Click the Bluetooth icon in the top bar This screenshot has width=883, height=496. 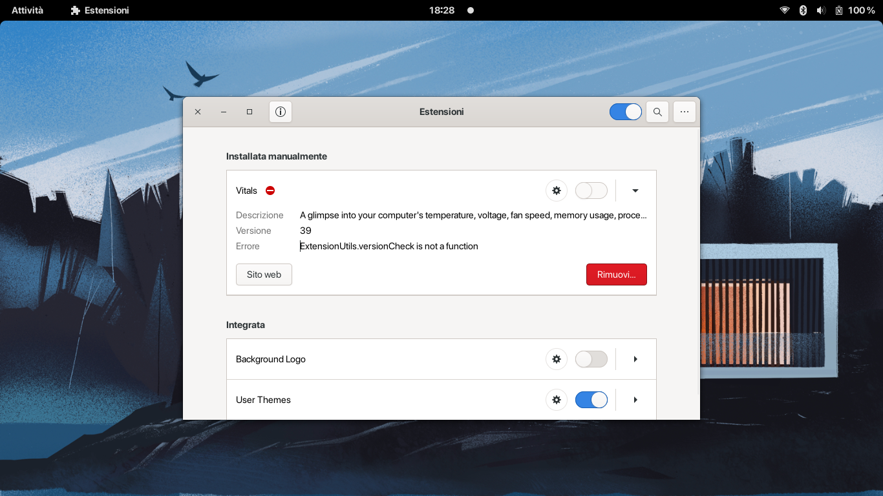(802, 10)
